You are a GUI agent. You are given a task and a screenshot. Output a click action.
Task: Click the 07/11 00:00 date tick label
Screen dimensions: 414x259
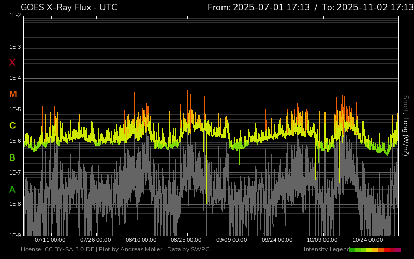pyautogui.click(x=50, y=240)
